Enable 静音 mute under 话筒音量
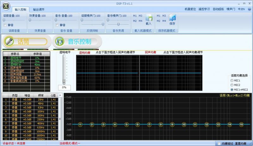253x146 pixels. [x=5, y=25]
